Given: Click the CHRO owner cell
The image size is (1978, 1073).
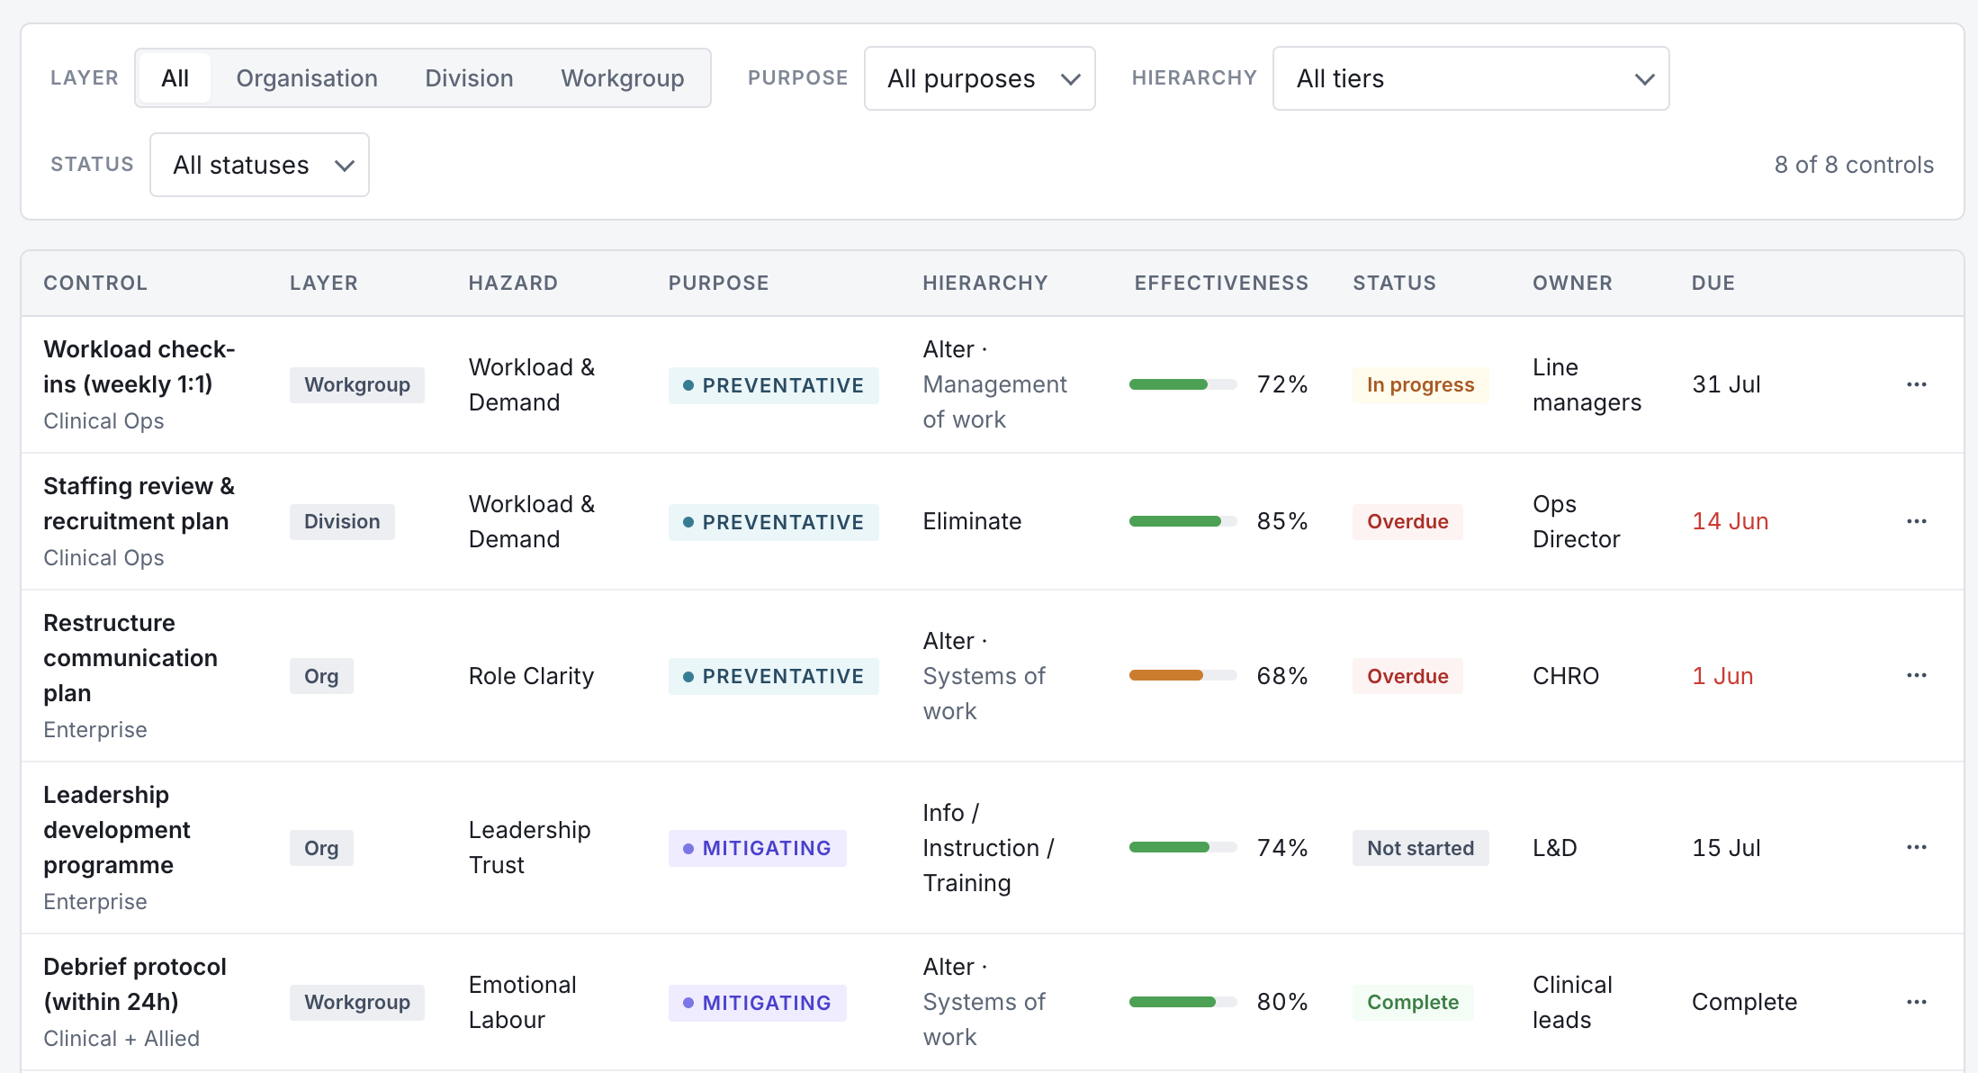Looking at the screenshot, I should pos(1566,676).
